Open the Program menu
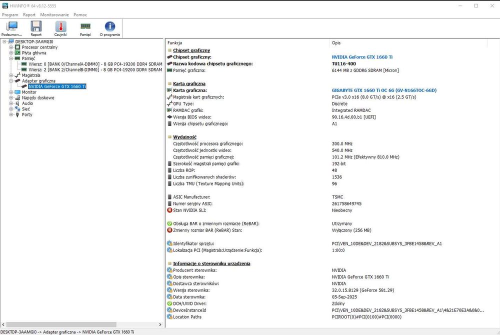The height and width of the screenshot is (335, 500). pos(10,14)
